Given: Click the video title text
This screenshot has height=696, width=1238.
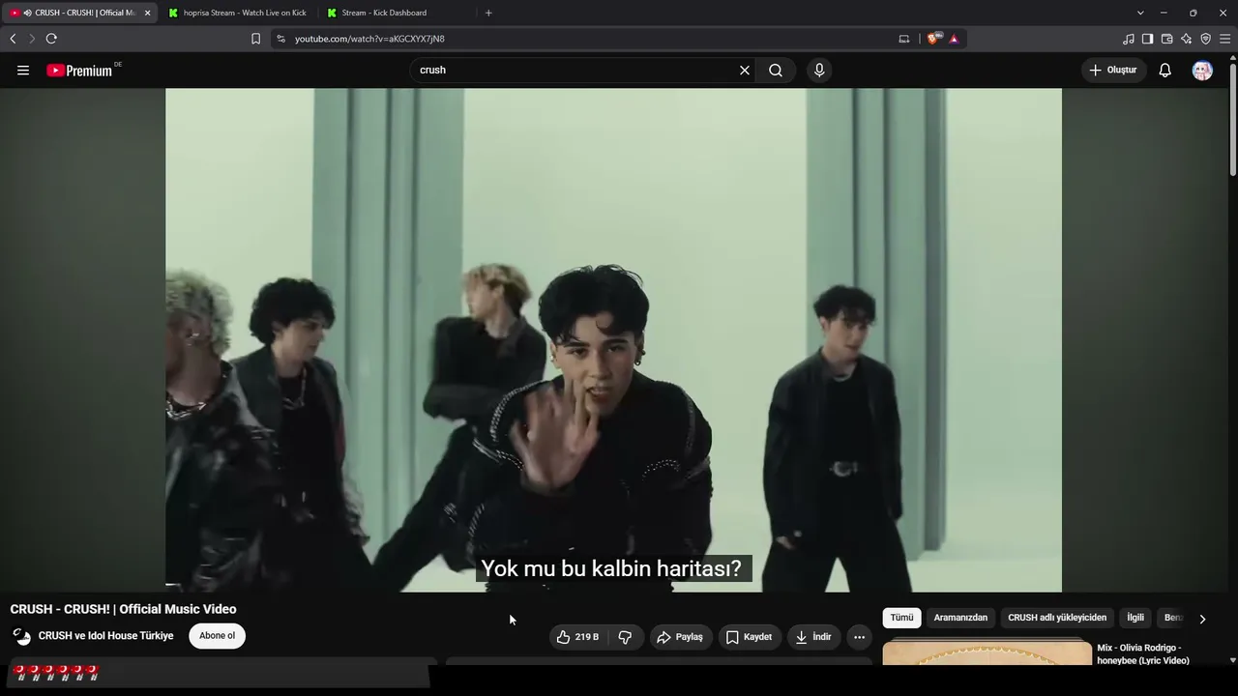Looking at the screenshot, I should click(x=124, y=609).
